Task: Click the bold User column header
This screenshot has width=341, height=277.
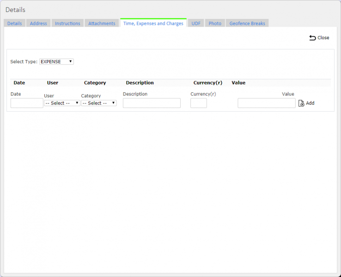Action: tap(53, 83)
